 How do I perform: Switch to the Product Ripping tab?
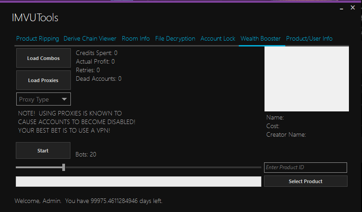pos(37,38)
